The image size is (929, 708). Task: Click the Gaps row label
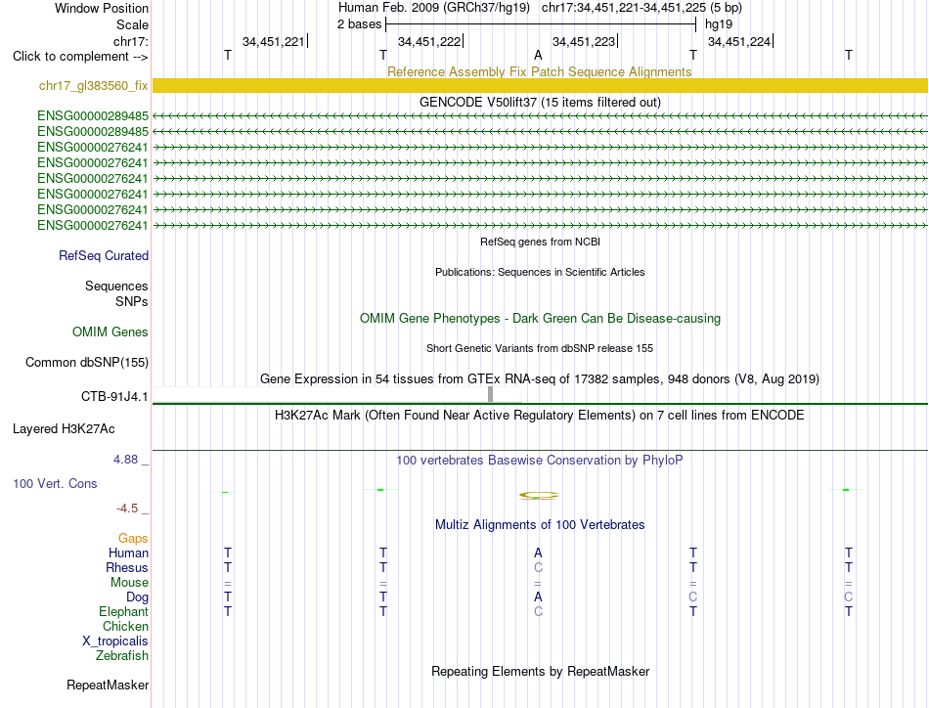[133, 538]
